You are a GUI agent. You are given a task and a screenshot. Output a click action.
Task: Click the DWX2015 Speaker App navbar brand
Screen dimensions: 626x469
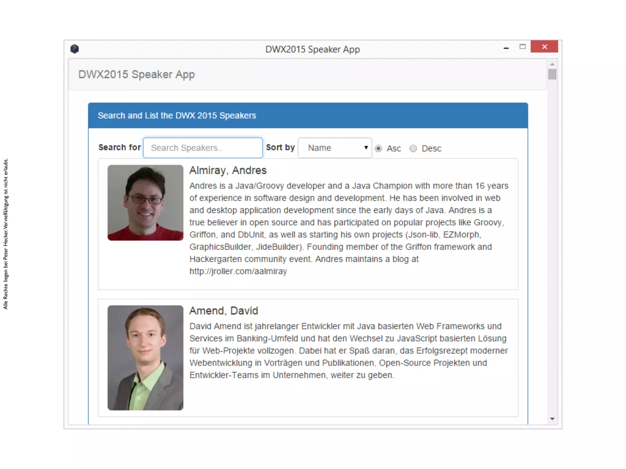[x=136, y=75]
